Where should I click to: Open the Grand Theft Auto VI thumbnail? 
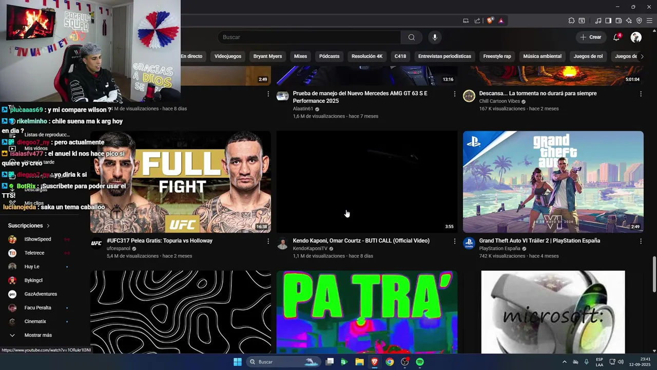click(x=553, y=182)
